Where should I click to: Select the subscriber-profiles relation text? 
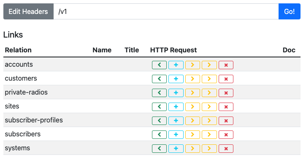coord(34,120)
